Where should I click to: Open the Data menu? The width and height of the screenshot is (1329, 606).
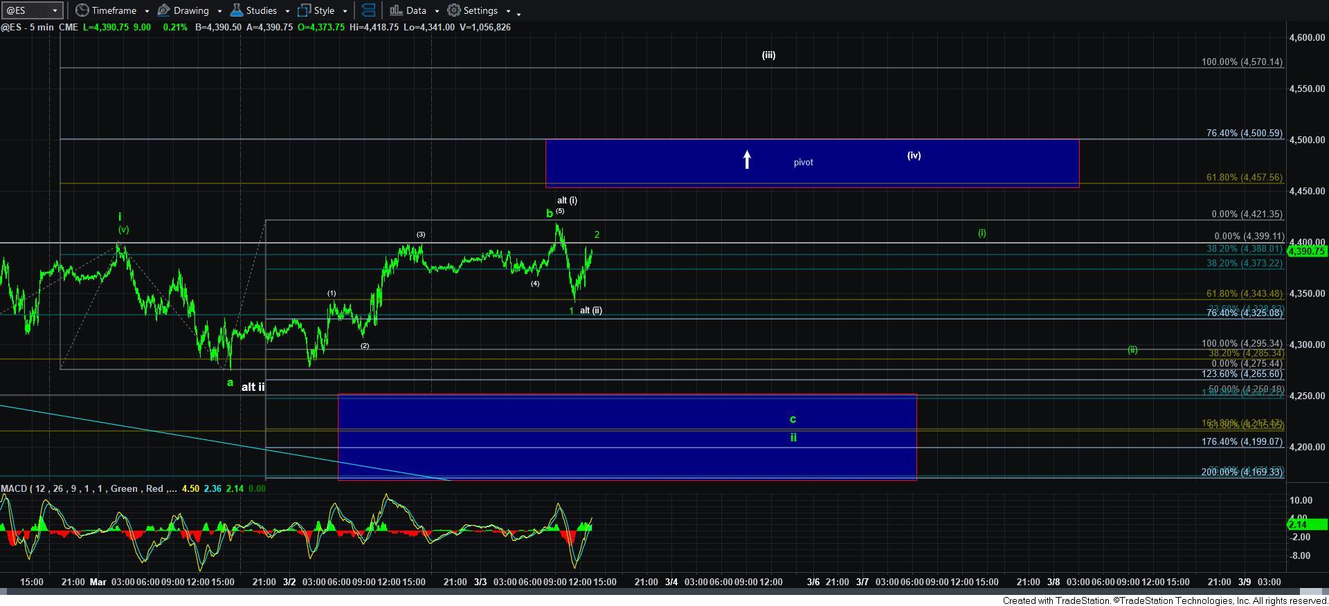click(408, 10)
